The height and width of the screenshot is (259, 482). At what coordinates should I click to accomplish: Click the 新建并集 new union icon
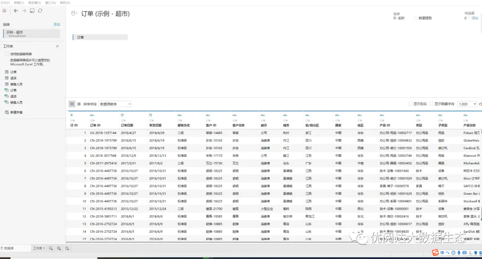point(7,112)
